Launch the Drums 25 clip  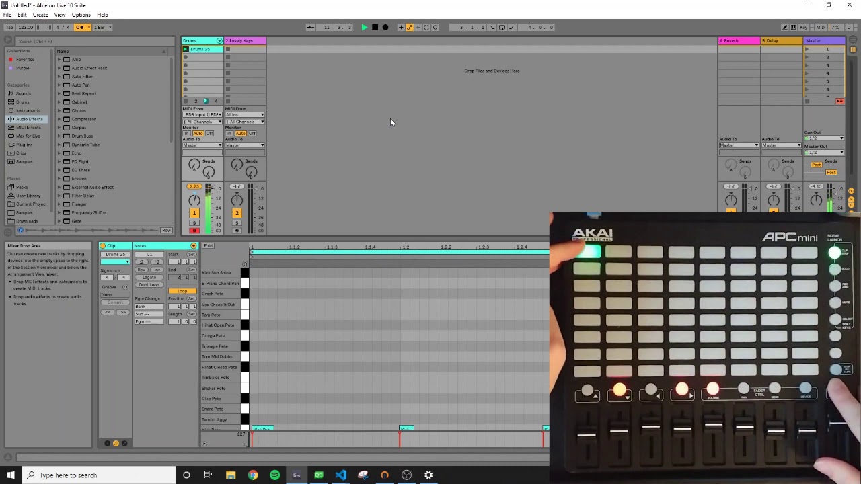(x=186, y=49)
